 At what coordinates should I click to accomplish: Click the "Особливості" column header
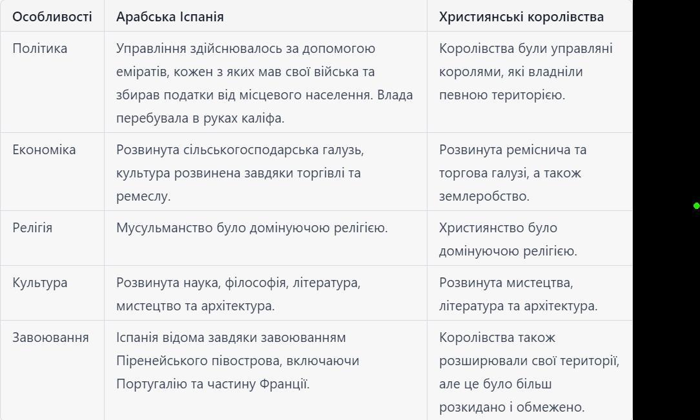coord(52,17)
